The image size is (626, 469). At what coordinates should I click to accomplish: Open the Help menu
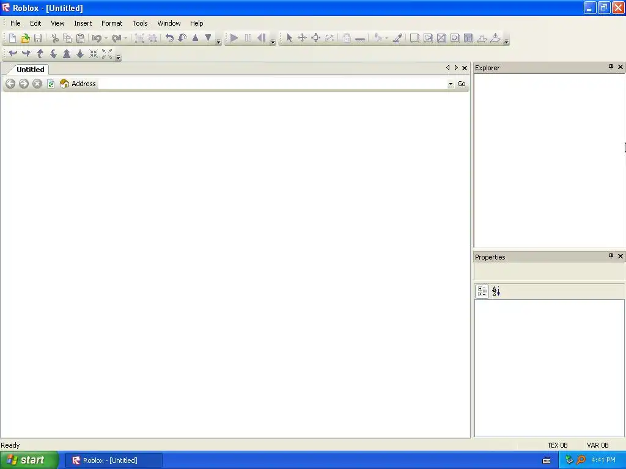[196, 23]
